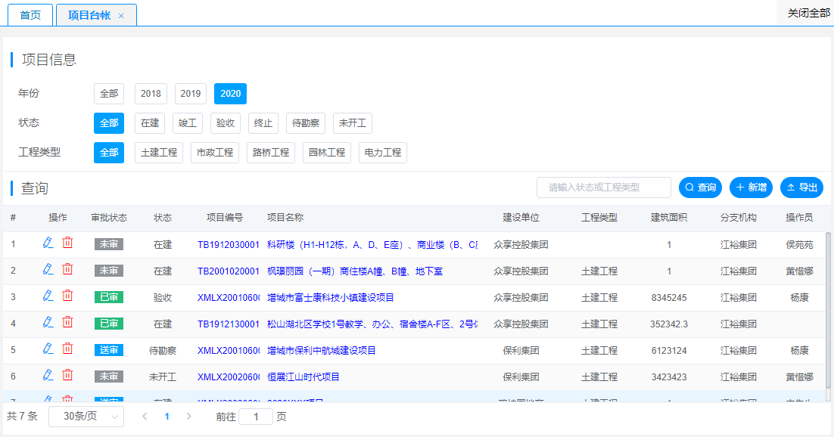Switch to the 首页 tab

pyautogui.click(x=30, y=15)
